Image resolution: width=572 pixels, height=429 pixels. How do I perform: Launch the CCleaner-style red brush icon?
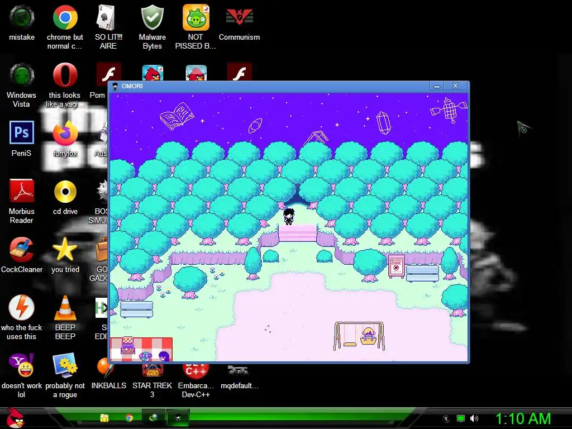[x=22, y=249]
